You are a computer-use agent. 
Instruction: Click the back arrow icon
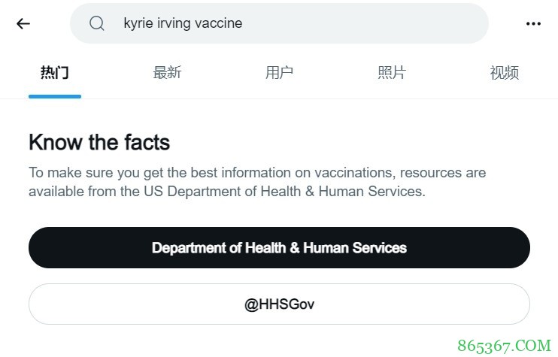coord(23,23)
